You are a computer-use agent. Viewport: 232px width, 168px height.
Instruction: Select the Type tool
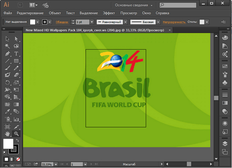tap(16, 54)
